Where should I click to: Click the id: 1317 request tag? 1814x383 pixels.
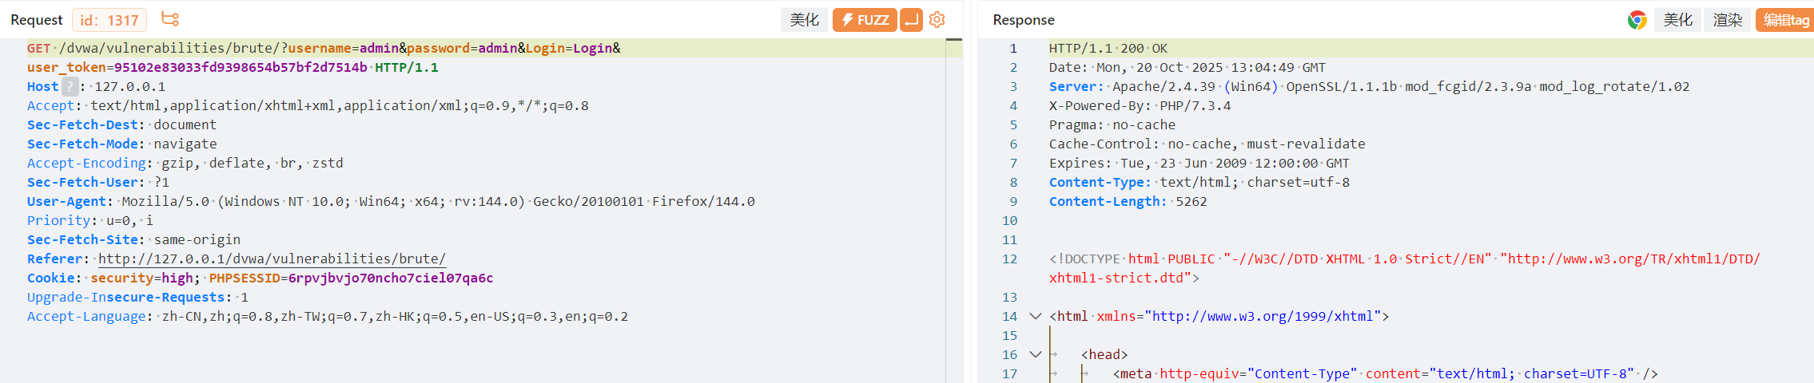(x=109, y=20)
